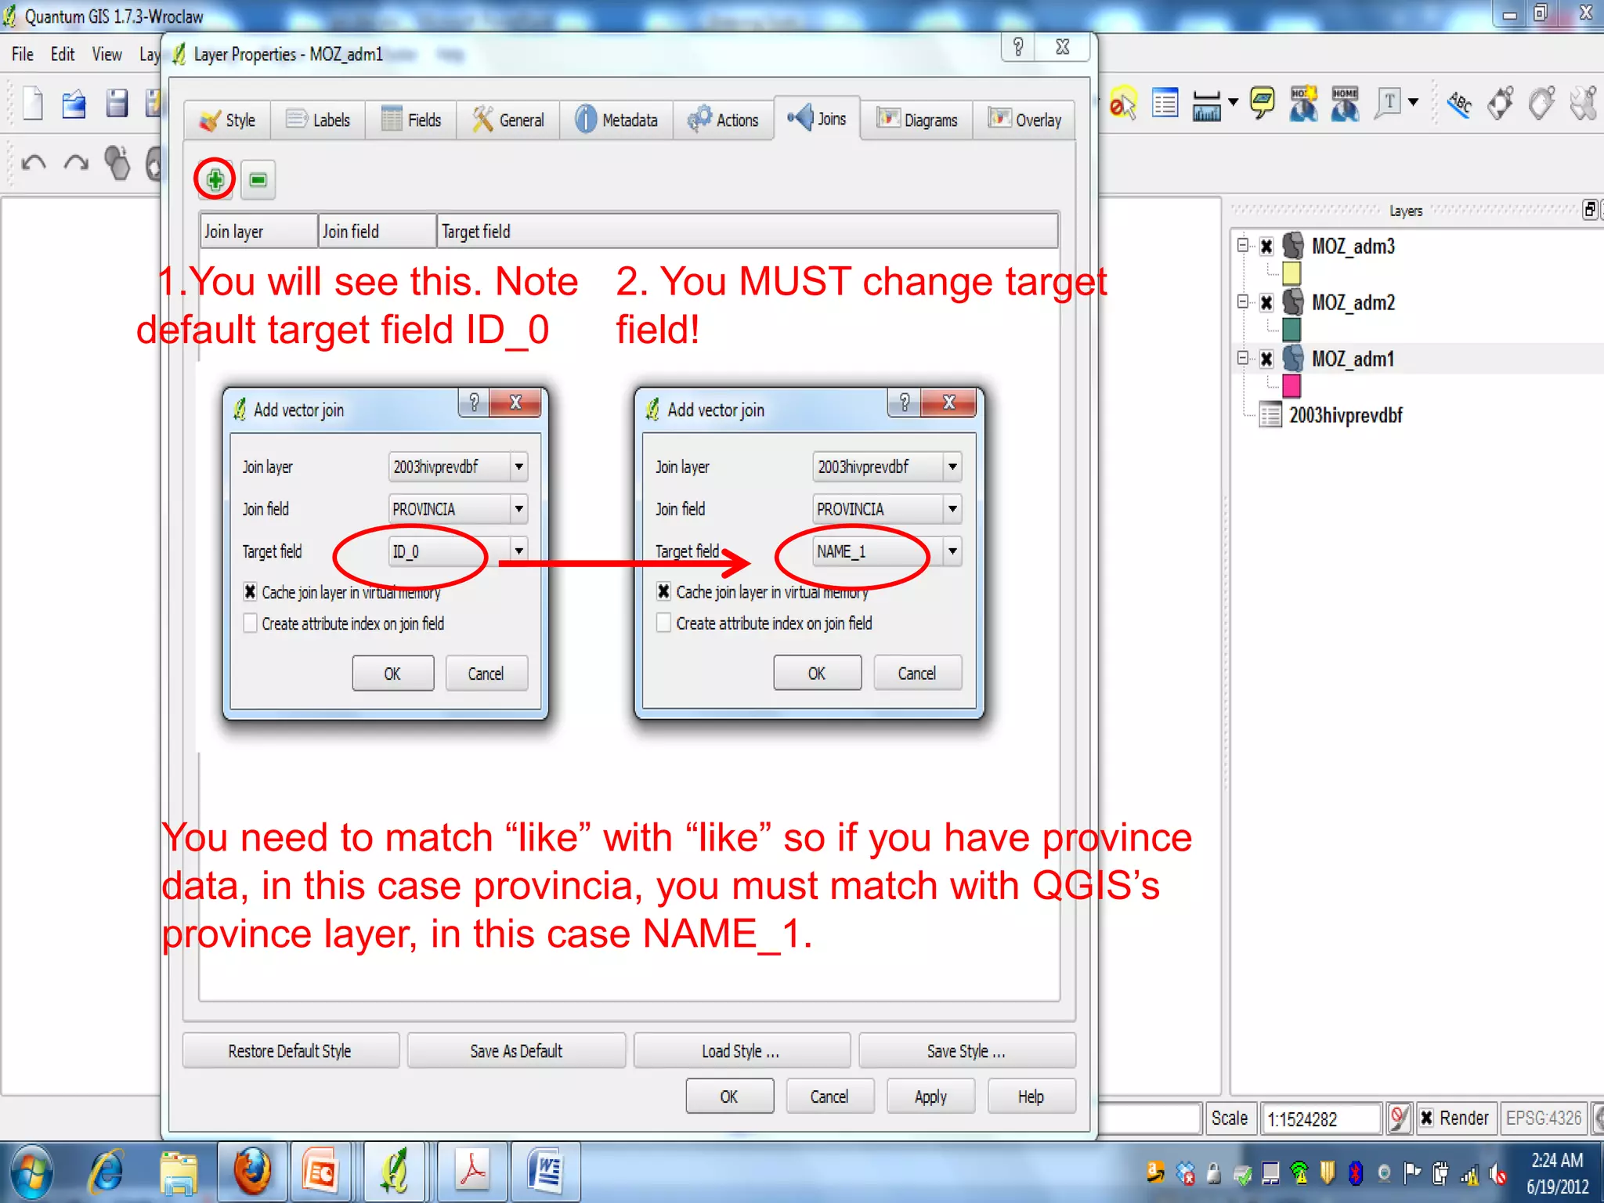Toggle visibility of MOZ_adm2 layer
Image resolution: width=1604 pixels, height=1203 pixels.
1266,303
